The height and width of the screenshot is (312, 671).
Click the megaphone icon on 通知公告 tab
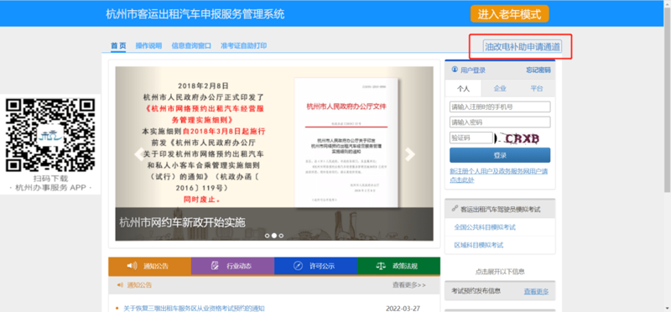click(x=132, y=266)
